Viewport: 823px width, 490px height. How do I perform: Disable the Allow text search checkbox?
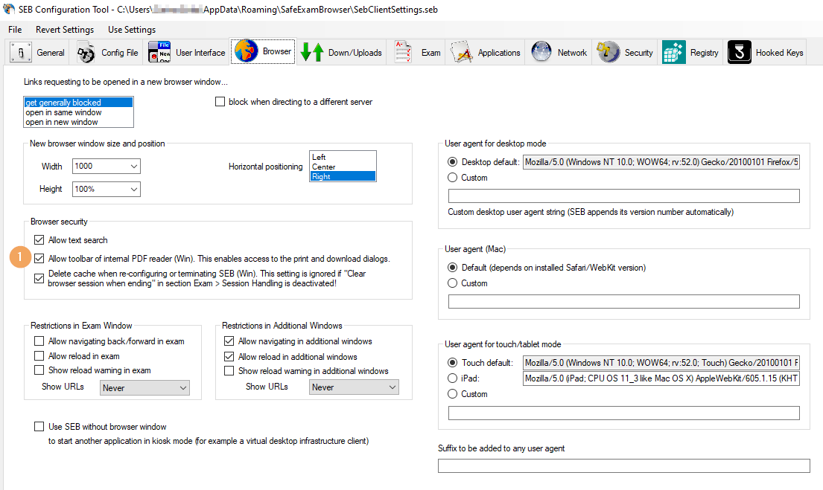39,240
